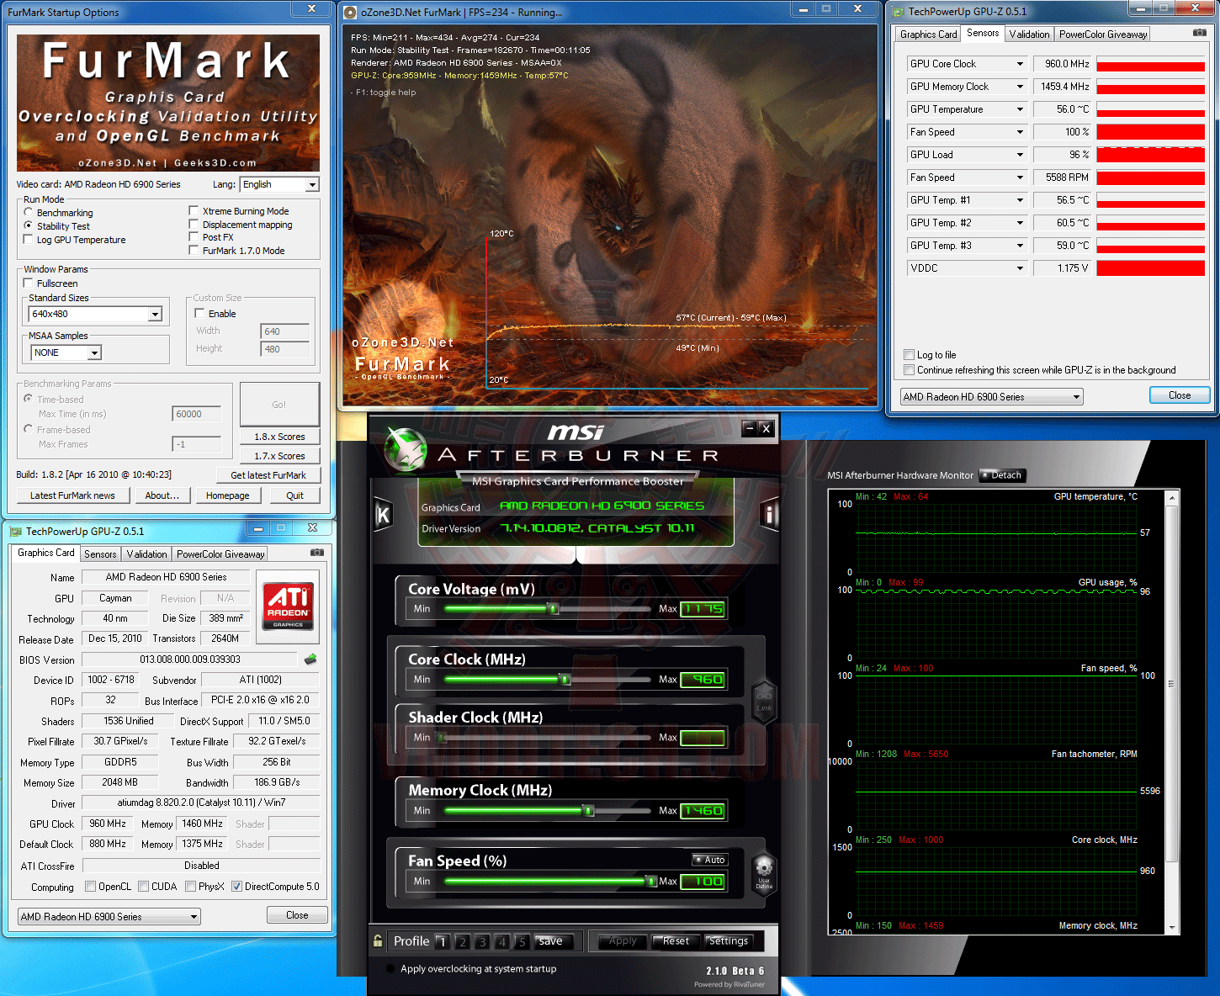Select the Benchmarking run mode

pos(29,213)
